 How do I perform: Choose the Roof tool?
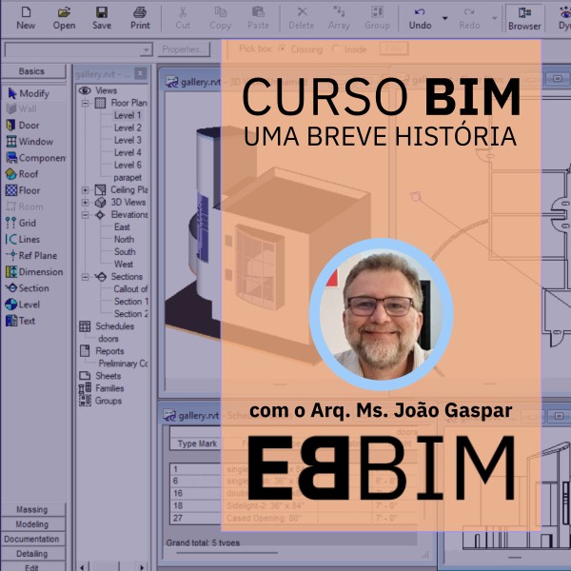tap(29, 174)
